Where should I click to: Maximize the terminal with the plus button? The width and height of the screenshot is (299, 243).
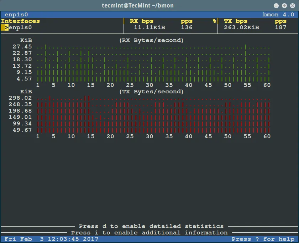coord(284,6)
